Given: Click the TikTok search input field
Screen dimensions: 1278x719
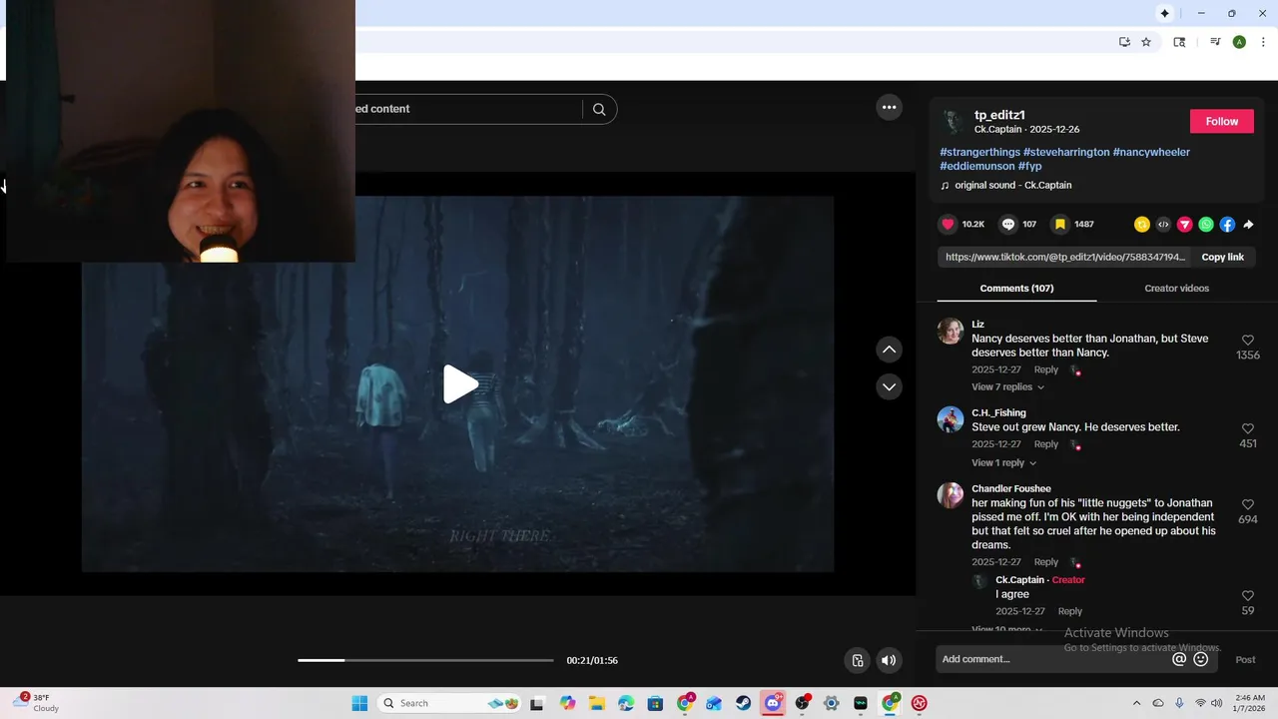Looking at the screenshot, I should [467, 109].
